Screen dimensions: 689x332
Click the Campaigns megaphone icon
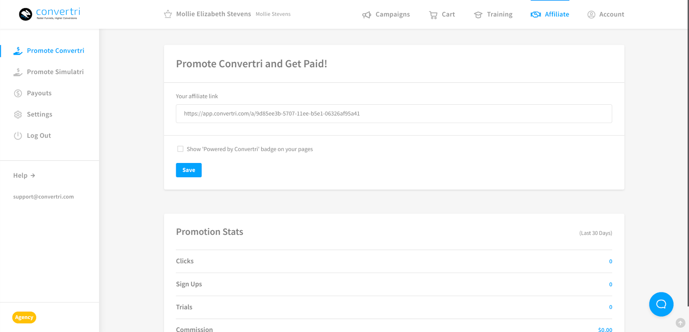[x=366, y=15]
